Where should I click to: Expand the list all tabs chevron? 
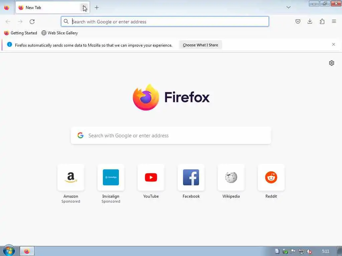pyautogui.click(x=288, y=7)
